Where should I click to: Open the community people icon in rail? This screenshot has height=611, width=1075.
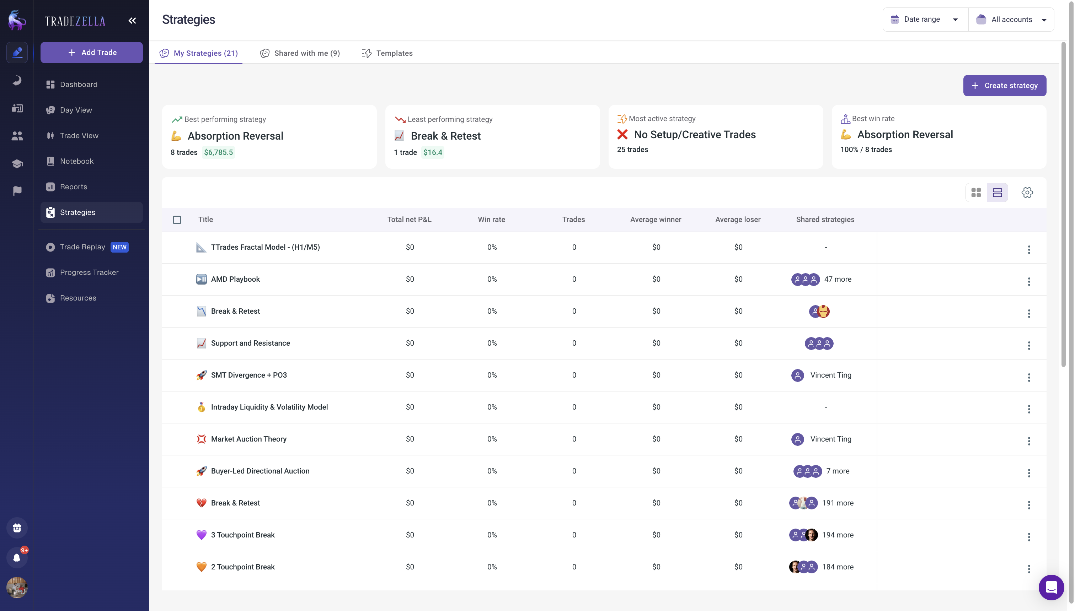(x=17, y=136)
